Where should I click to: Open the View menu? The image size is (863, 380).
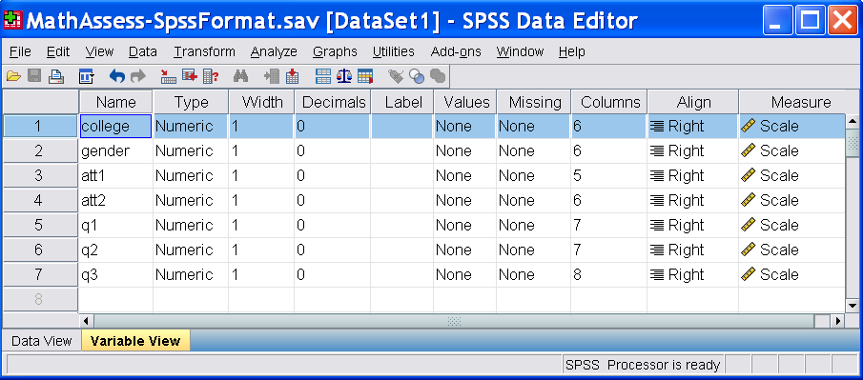point(99,51)
